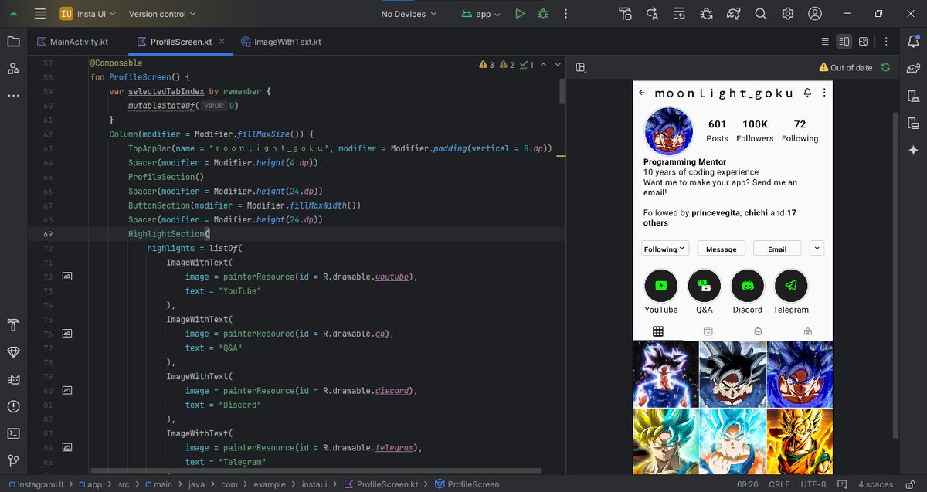Open No Devices selector dropdown

[409, 14]
